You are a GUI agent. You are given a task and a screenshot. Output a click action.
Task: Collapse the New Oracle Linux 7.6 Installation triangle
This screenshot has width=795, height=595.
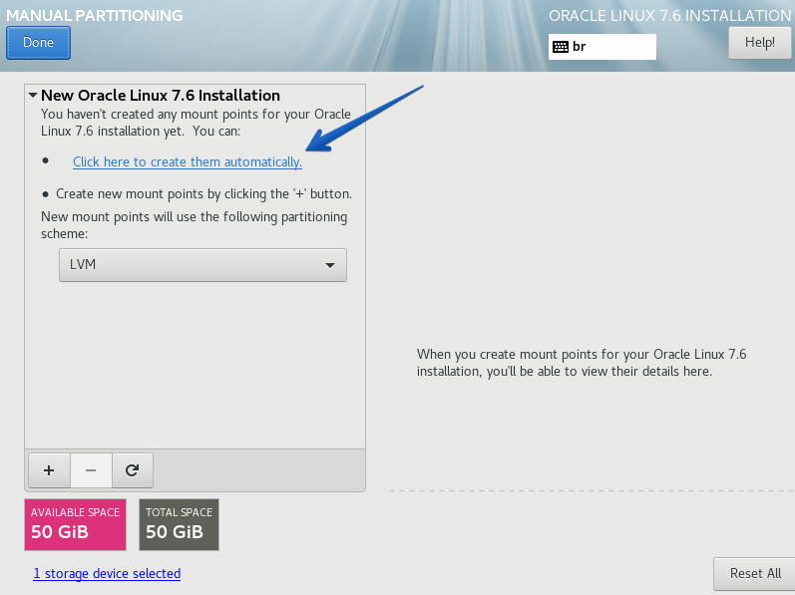(x=33, y=96)
